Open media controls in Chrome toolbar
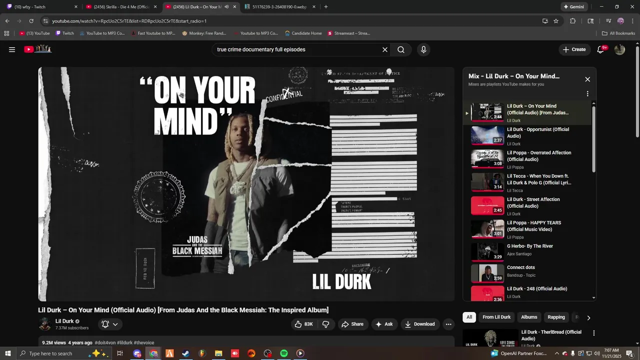The height and width of the screenshot is (360, 640). (608, 21)
